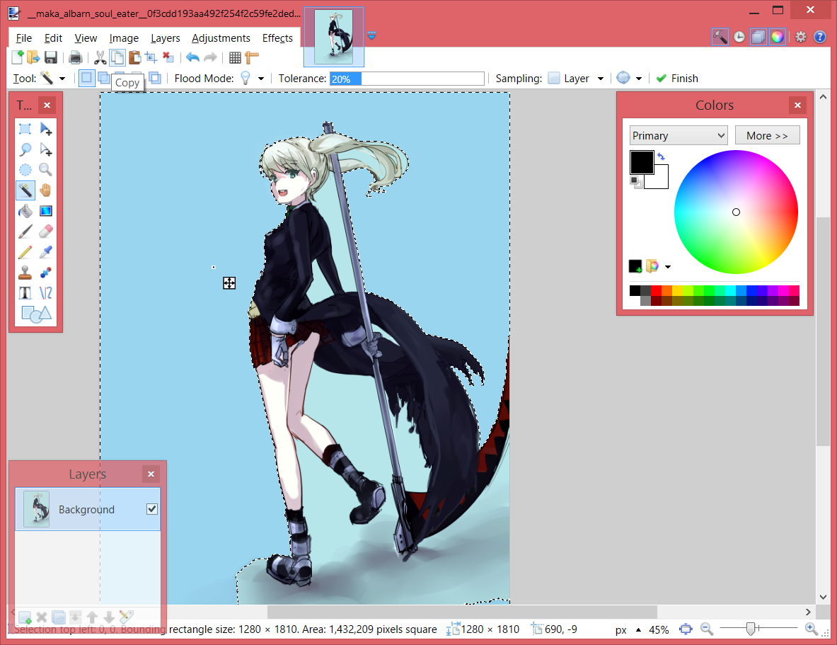Open the Adjustments menu
837x645 pixels.
tap(221, 38)
